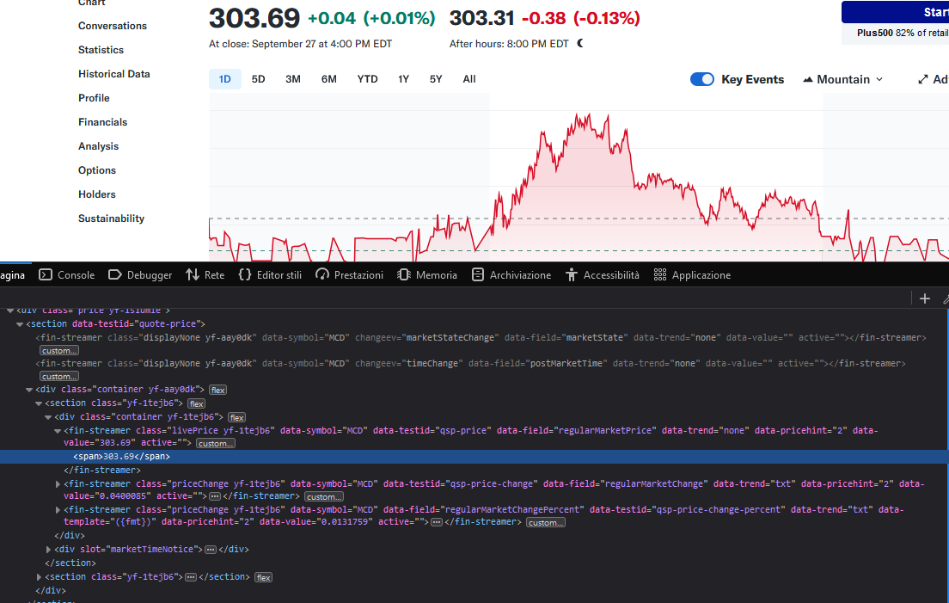The image size is (949, 603).
Task: Go to Historical Data page
Action: pos(113,74)
